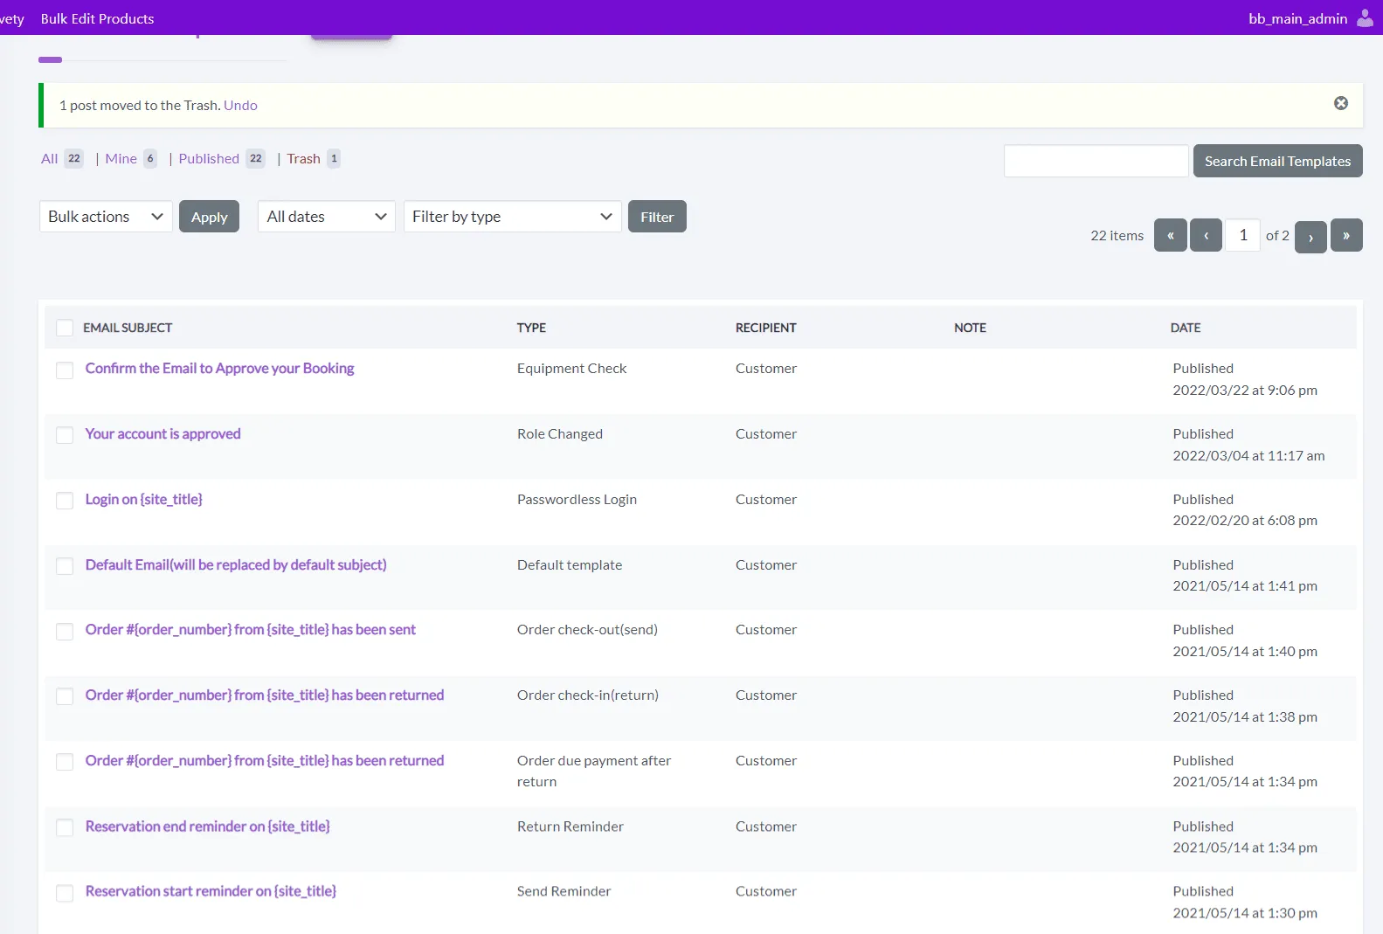Show only Mine email templates
1383x934 pixels.
tap(121, 159)
